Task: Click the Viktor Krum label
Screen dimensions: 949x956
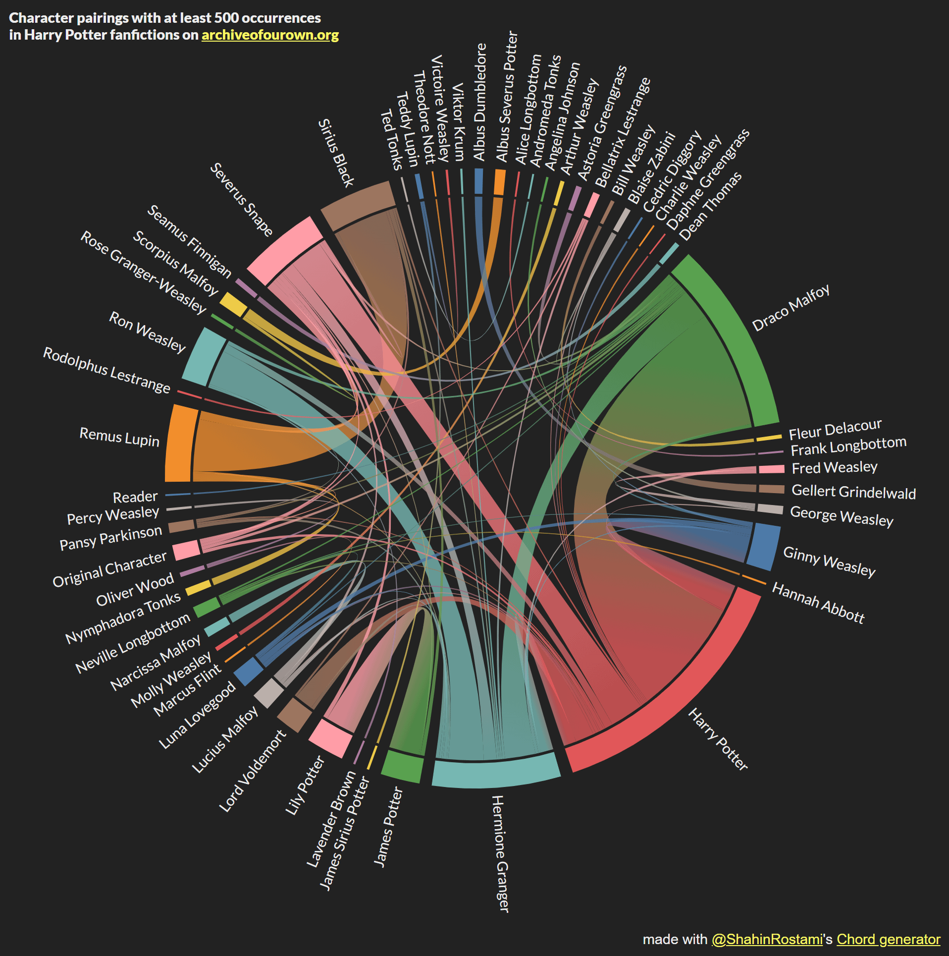Action: point(458,122)
